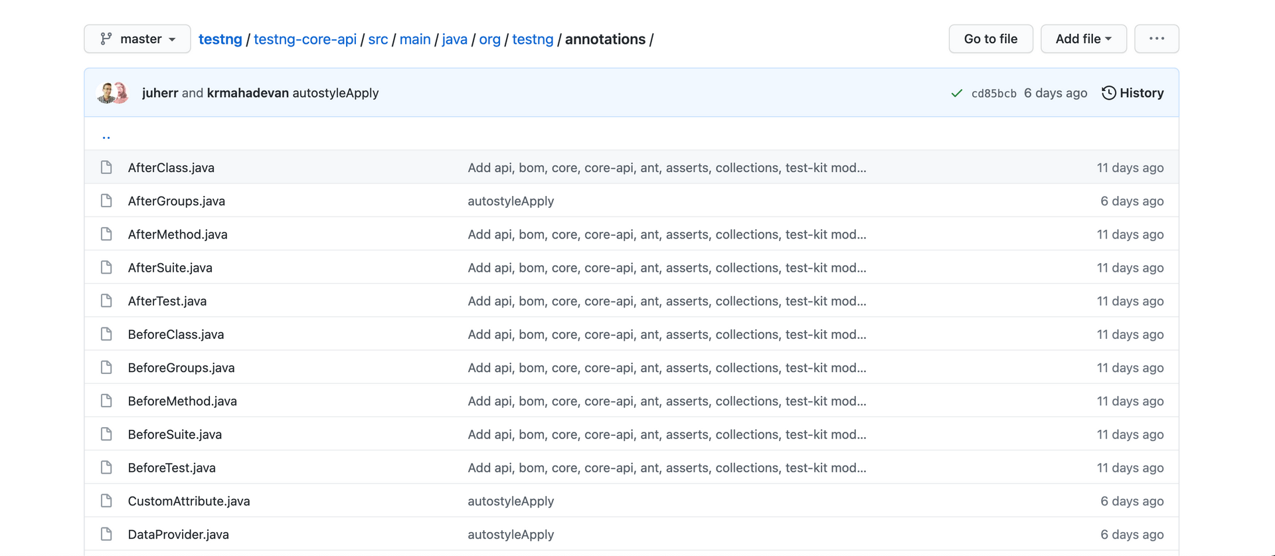Open autostyleApply commit for DataProvider.java
This screenshot has height=556, width=1275.
pos(511,534)
